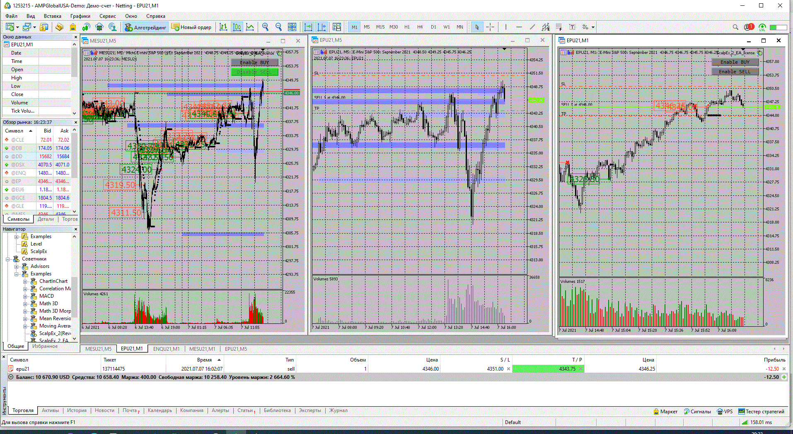Toggle chart auto scroll

[308, 27]
